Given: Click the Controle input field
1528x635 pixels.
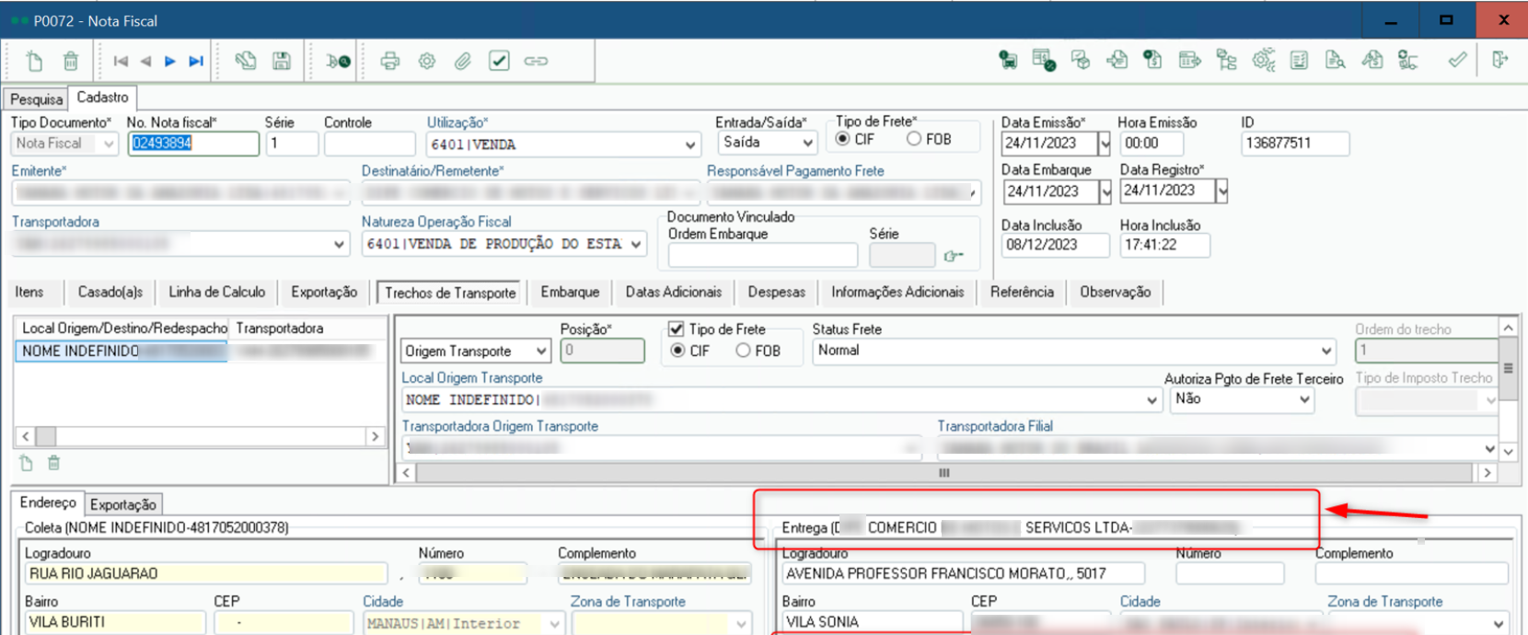Looking at the screenshot, I should click(369, 144).
